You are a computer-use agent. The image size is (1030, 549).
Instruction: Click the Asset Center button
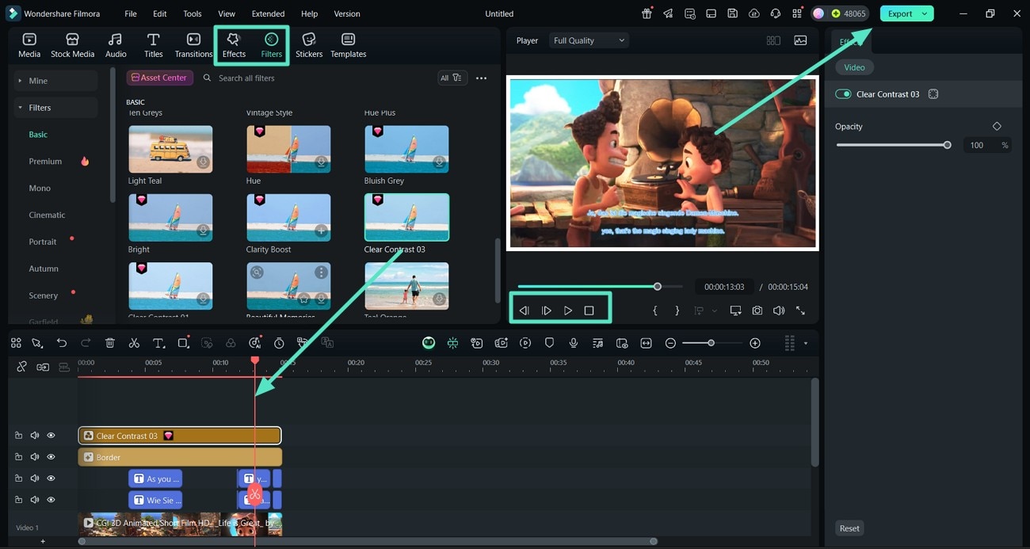tap(160, 78)
